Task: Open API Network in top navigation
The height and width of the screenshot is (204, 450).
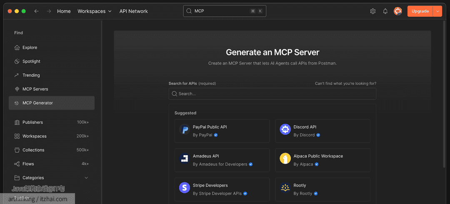Action: point(134,11)
